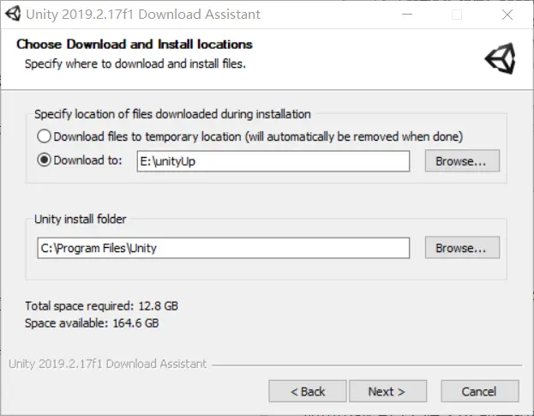This screenshot has width=534, height=416.
Task: Click the 'Specify where to download and install files.' text
Action: (x=135, y=63)
